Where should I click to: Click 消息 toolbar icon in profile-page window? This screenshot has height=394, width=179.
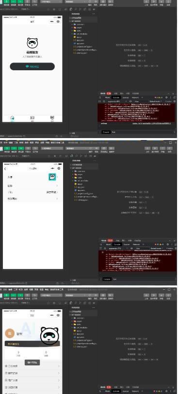(170, 148)
